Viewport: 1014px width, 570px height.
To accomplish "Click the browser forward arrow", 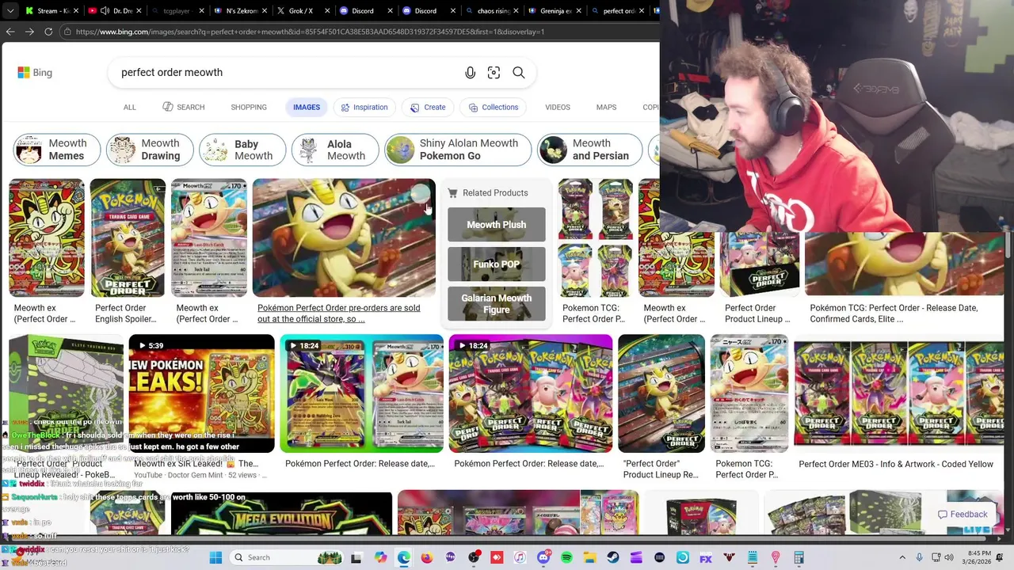I will coord(29,32).
